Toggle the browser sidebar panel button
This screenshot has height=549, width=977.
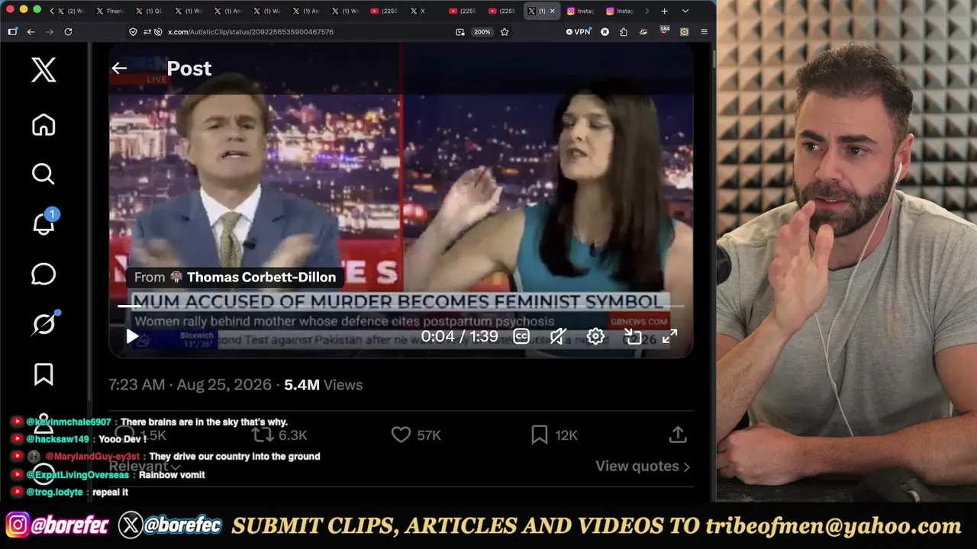(x=12, y=32)
